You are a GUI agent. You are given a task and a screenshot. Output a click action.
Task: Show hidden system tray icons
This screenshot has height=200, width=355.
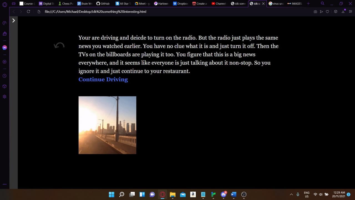click(291, 194)
